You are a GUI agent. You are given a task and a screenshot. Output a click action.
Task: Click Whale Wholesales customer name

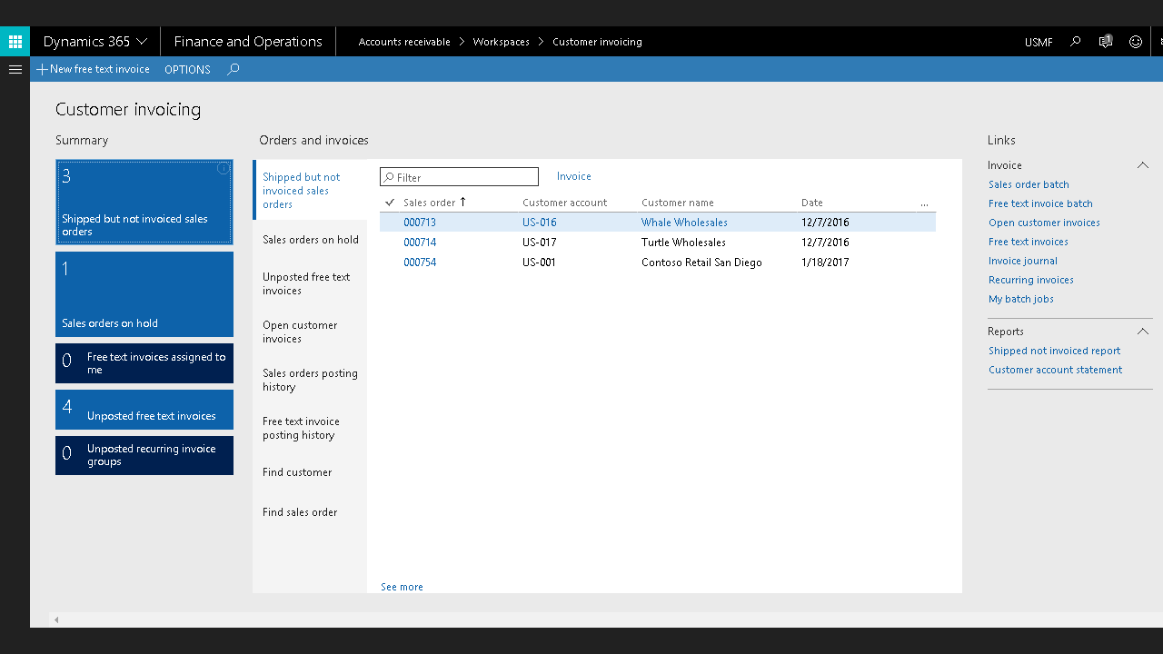tap(684, 223)
